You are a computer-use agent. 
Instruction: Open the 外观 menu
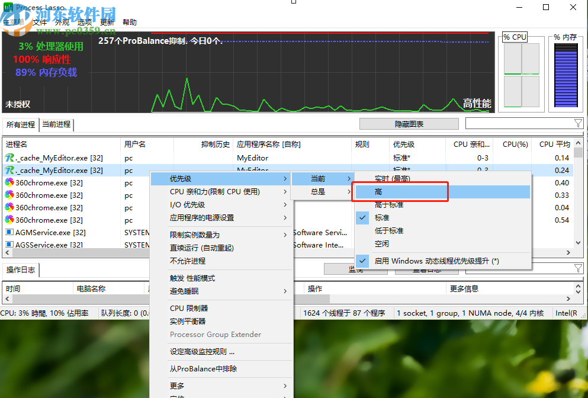tap(62, 22)
